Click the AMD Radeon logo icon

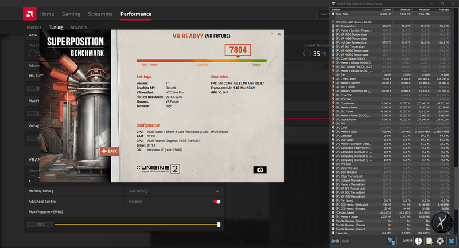coord(30,14)
